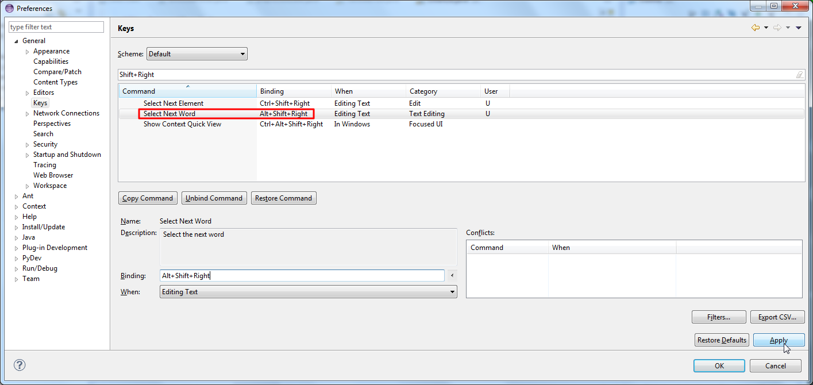Sort keys table by Category column header
This screenshot has height=385, width=813.
444,91
